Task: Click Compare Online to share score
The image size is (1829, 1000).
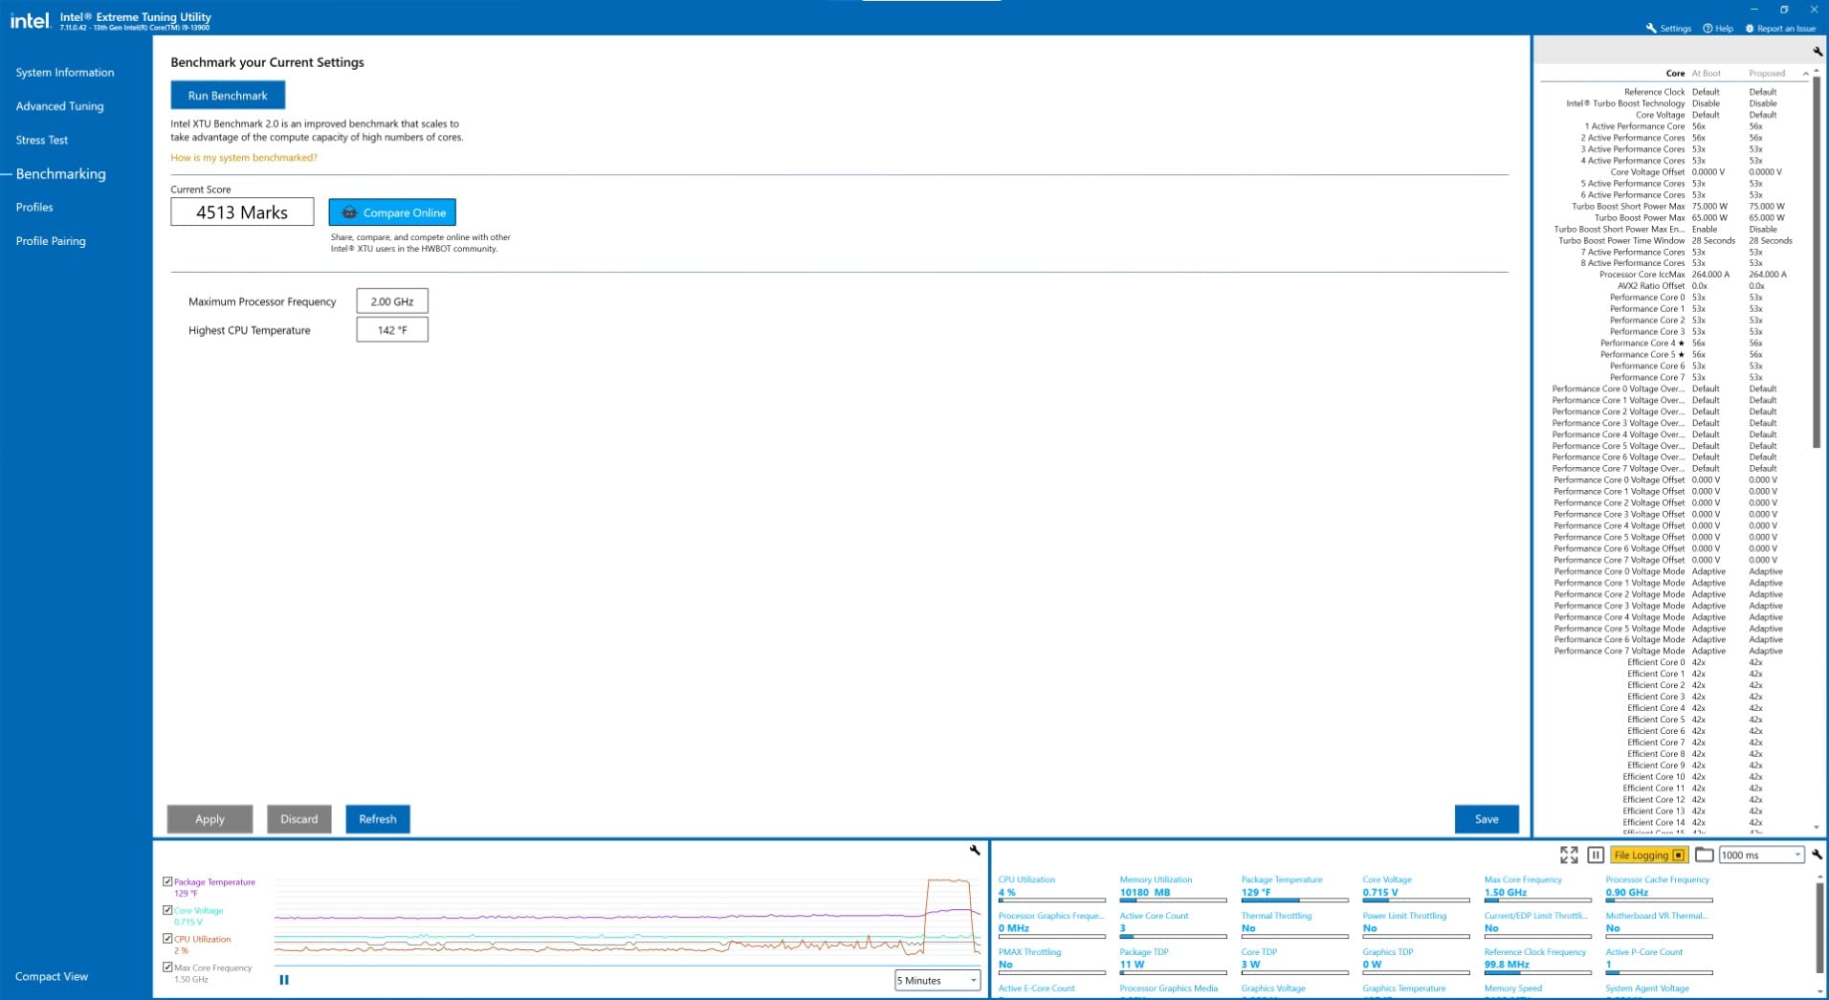Action: pos(392,211)
